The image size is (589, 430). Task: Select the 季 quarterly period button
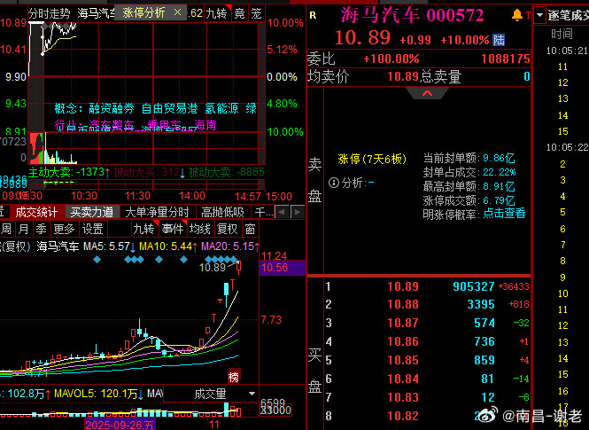tap(41, 229)
